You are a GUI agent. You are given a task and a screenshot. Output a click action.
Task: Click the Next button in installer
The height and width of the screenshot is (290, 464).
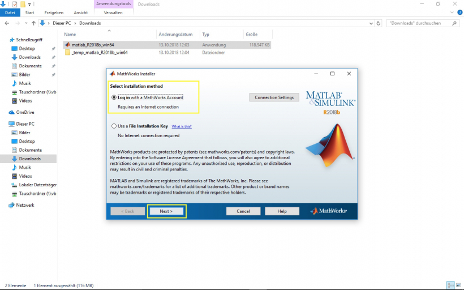tap(166, 211)
